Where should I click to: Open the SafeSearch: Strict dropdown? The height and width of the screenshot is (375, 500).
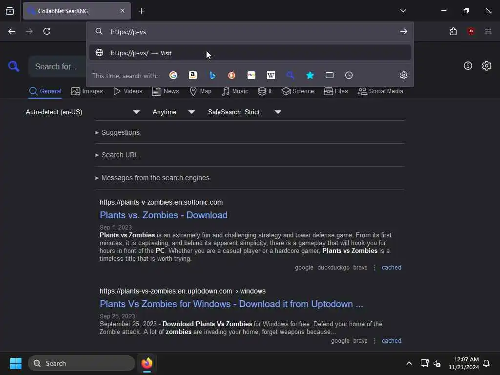(x=245, y=112)
